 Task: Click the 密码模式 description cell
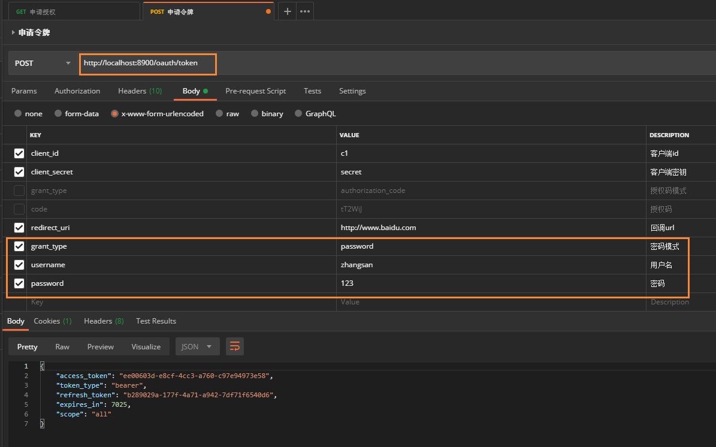click(681, 246)
